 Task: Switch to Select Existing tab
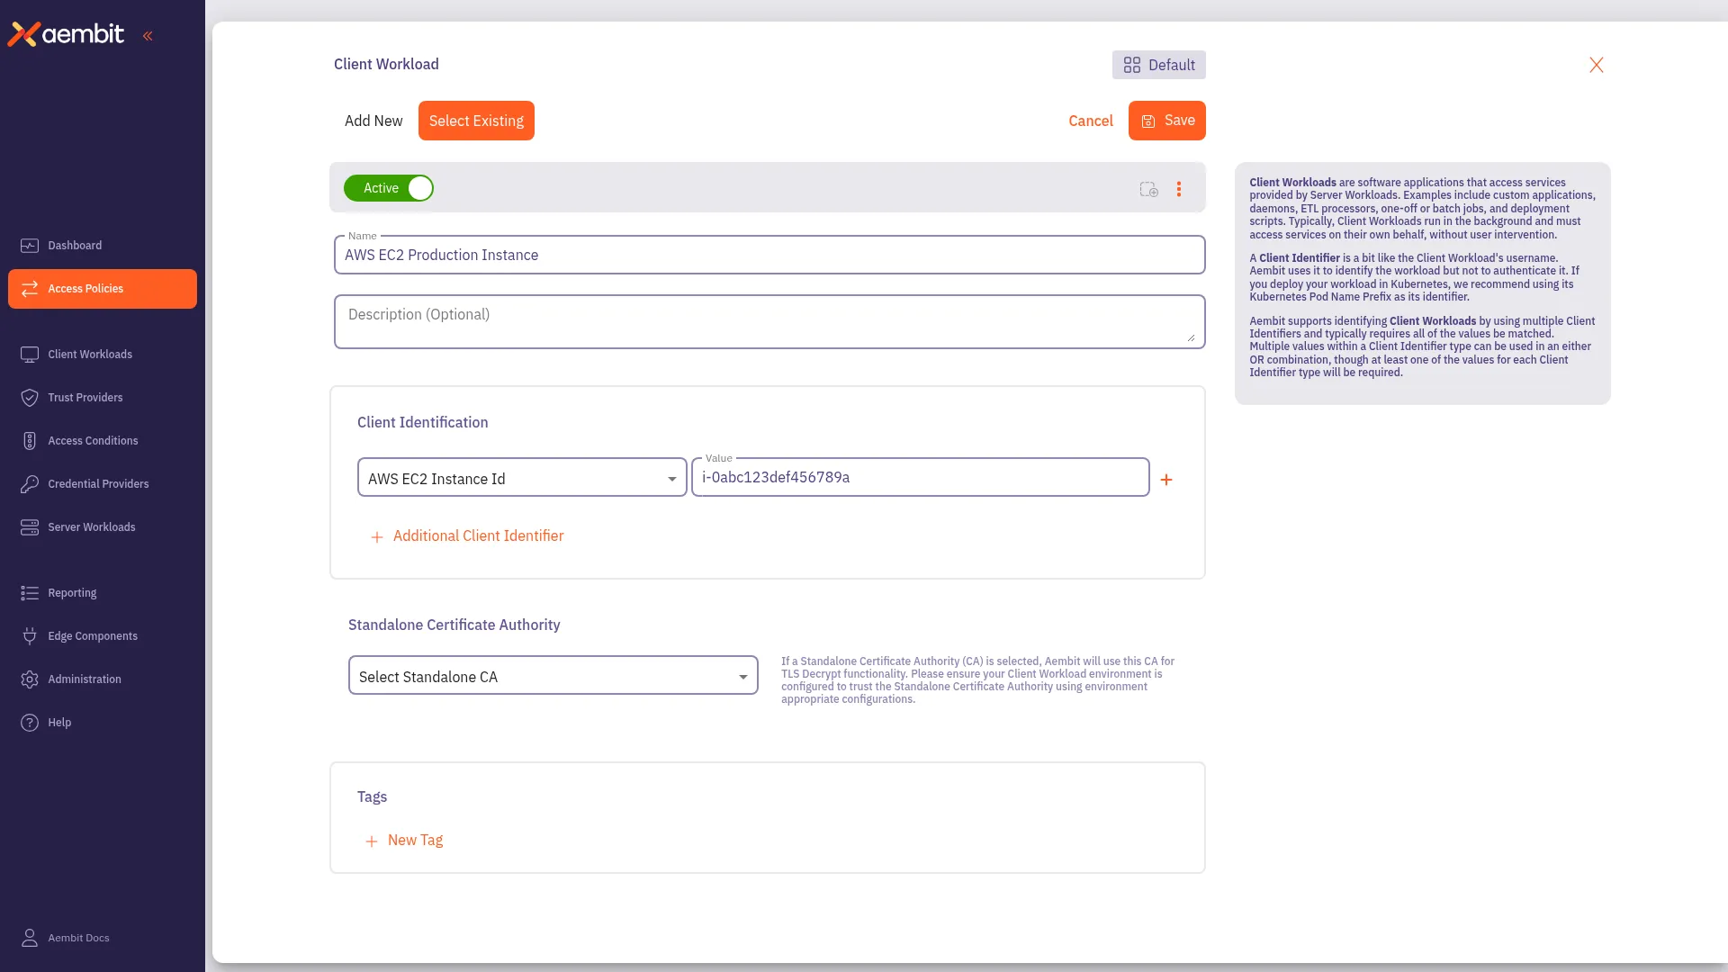pos(476,121)
